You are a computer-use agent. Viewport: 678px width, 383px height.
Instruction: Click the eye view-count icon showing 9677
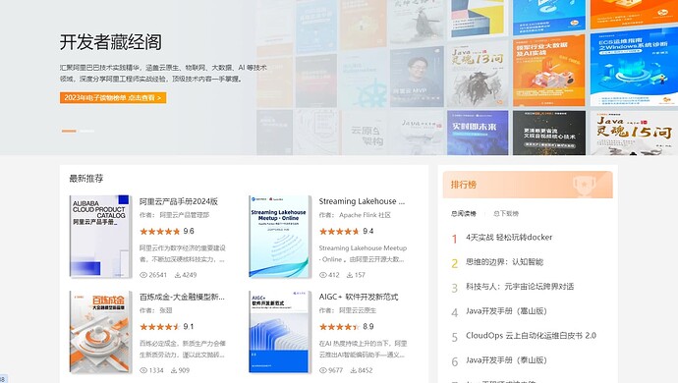pyautogui.click(x=323, y=370)
